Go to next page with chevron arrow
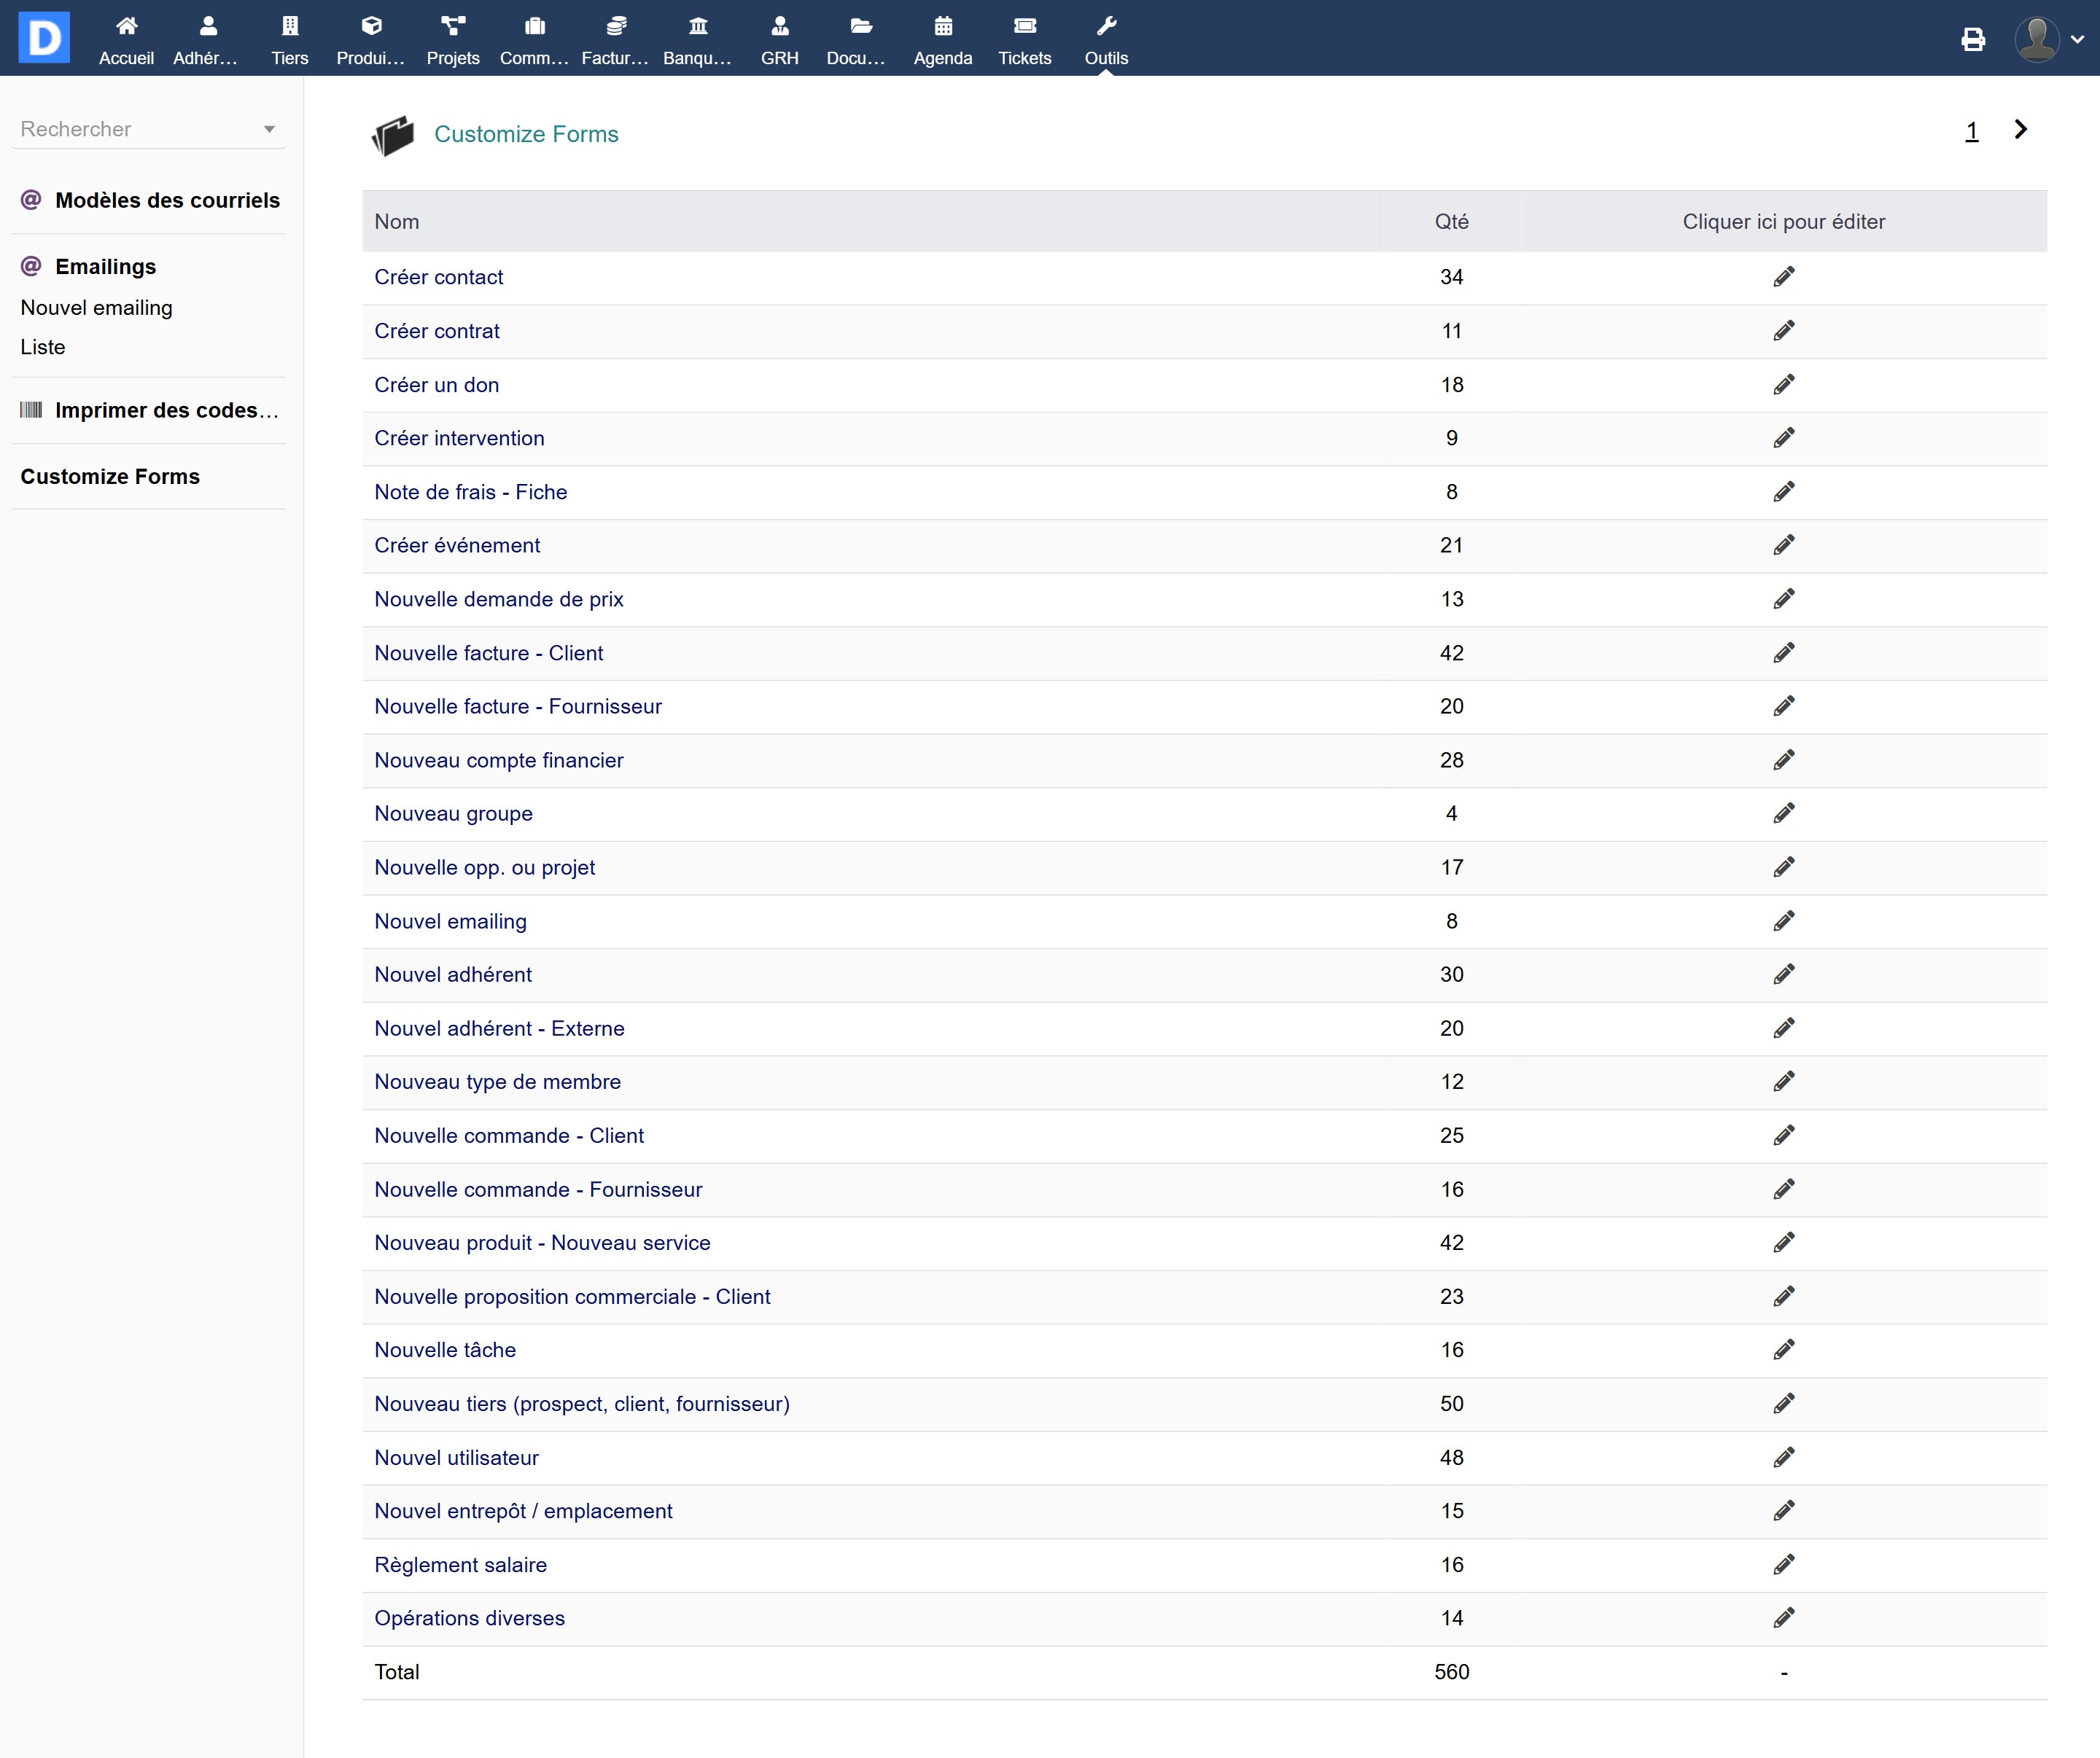This screenshot has height=1758, width=2100. (x=2020, y=129)
